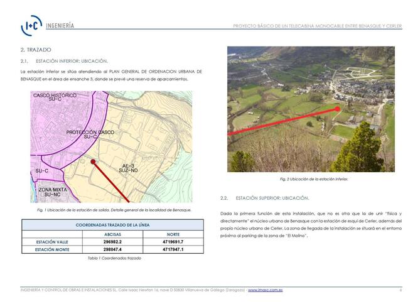The width and height of the screenshot is (408, 306).
Task: Select the cell with value 4717947.1
Action: pos(173,249)
